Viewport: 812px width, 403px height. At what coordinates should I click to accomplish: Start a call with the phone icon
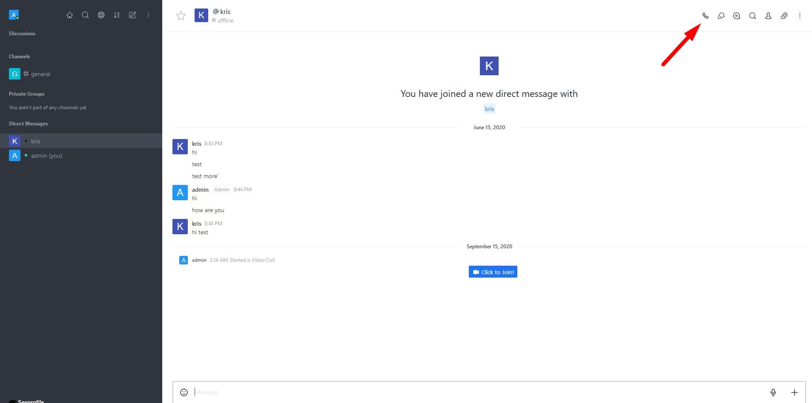point(705,16)
